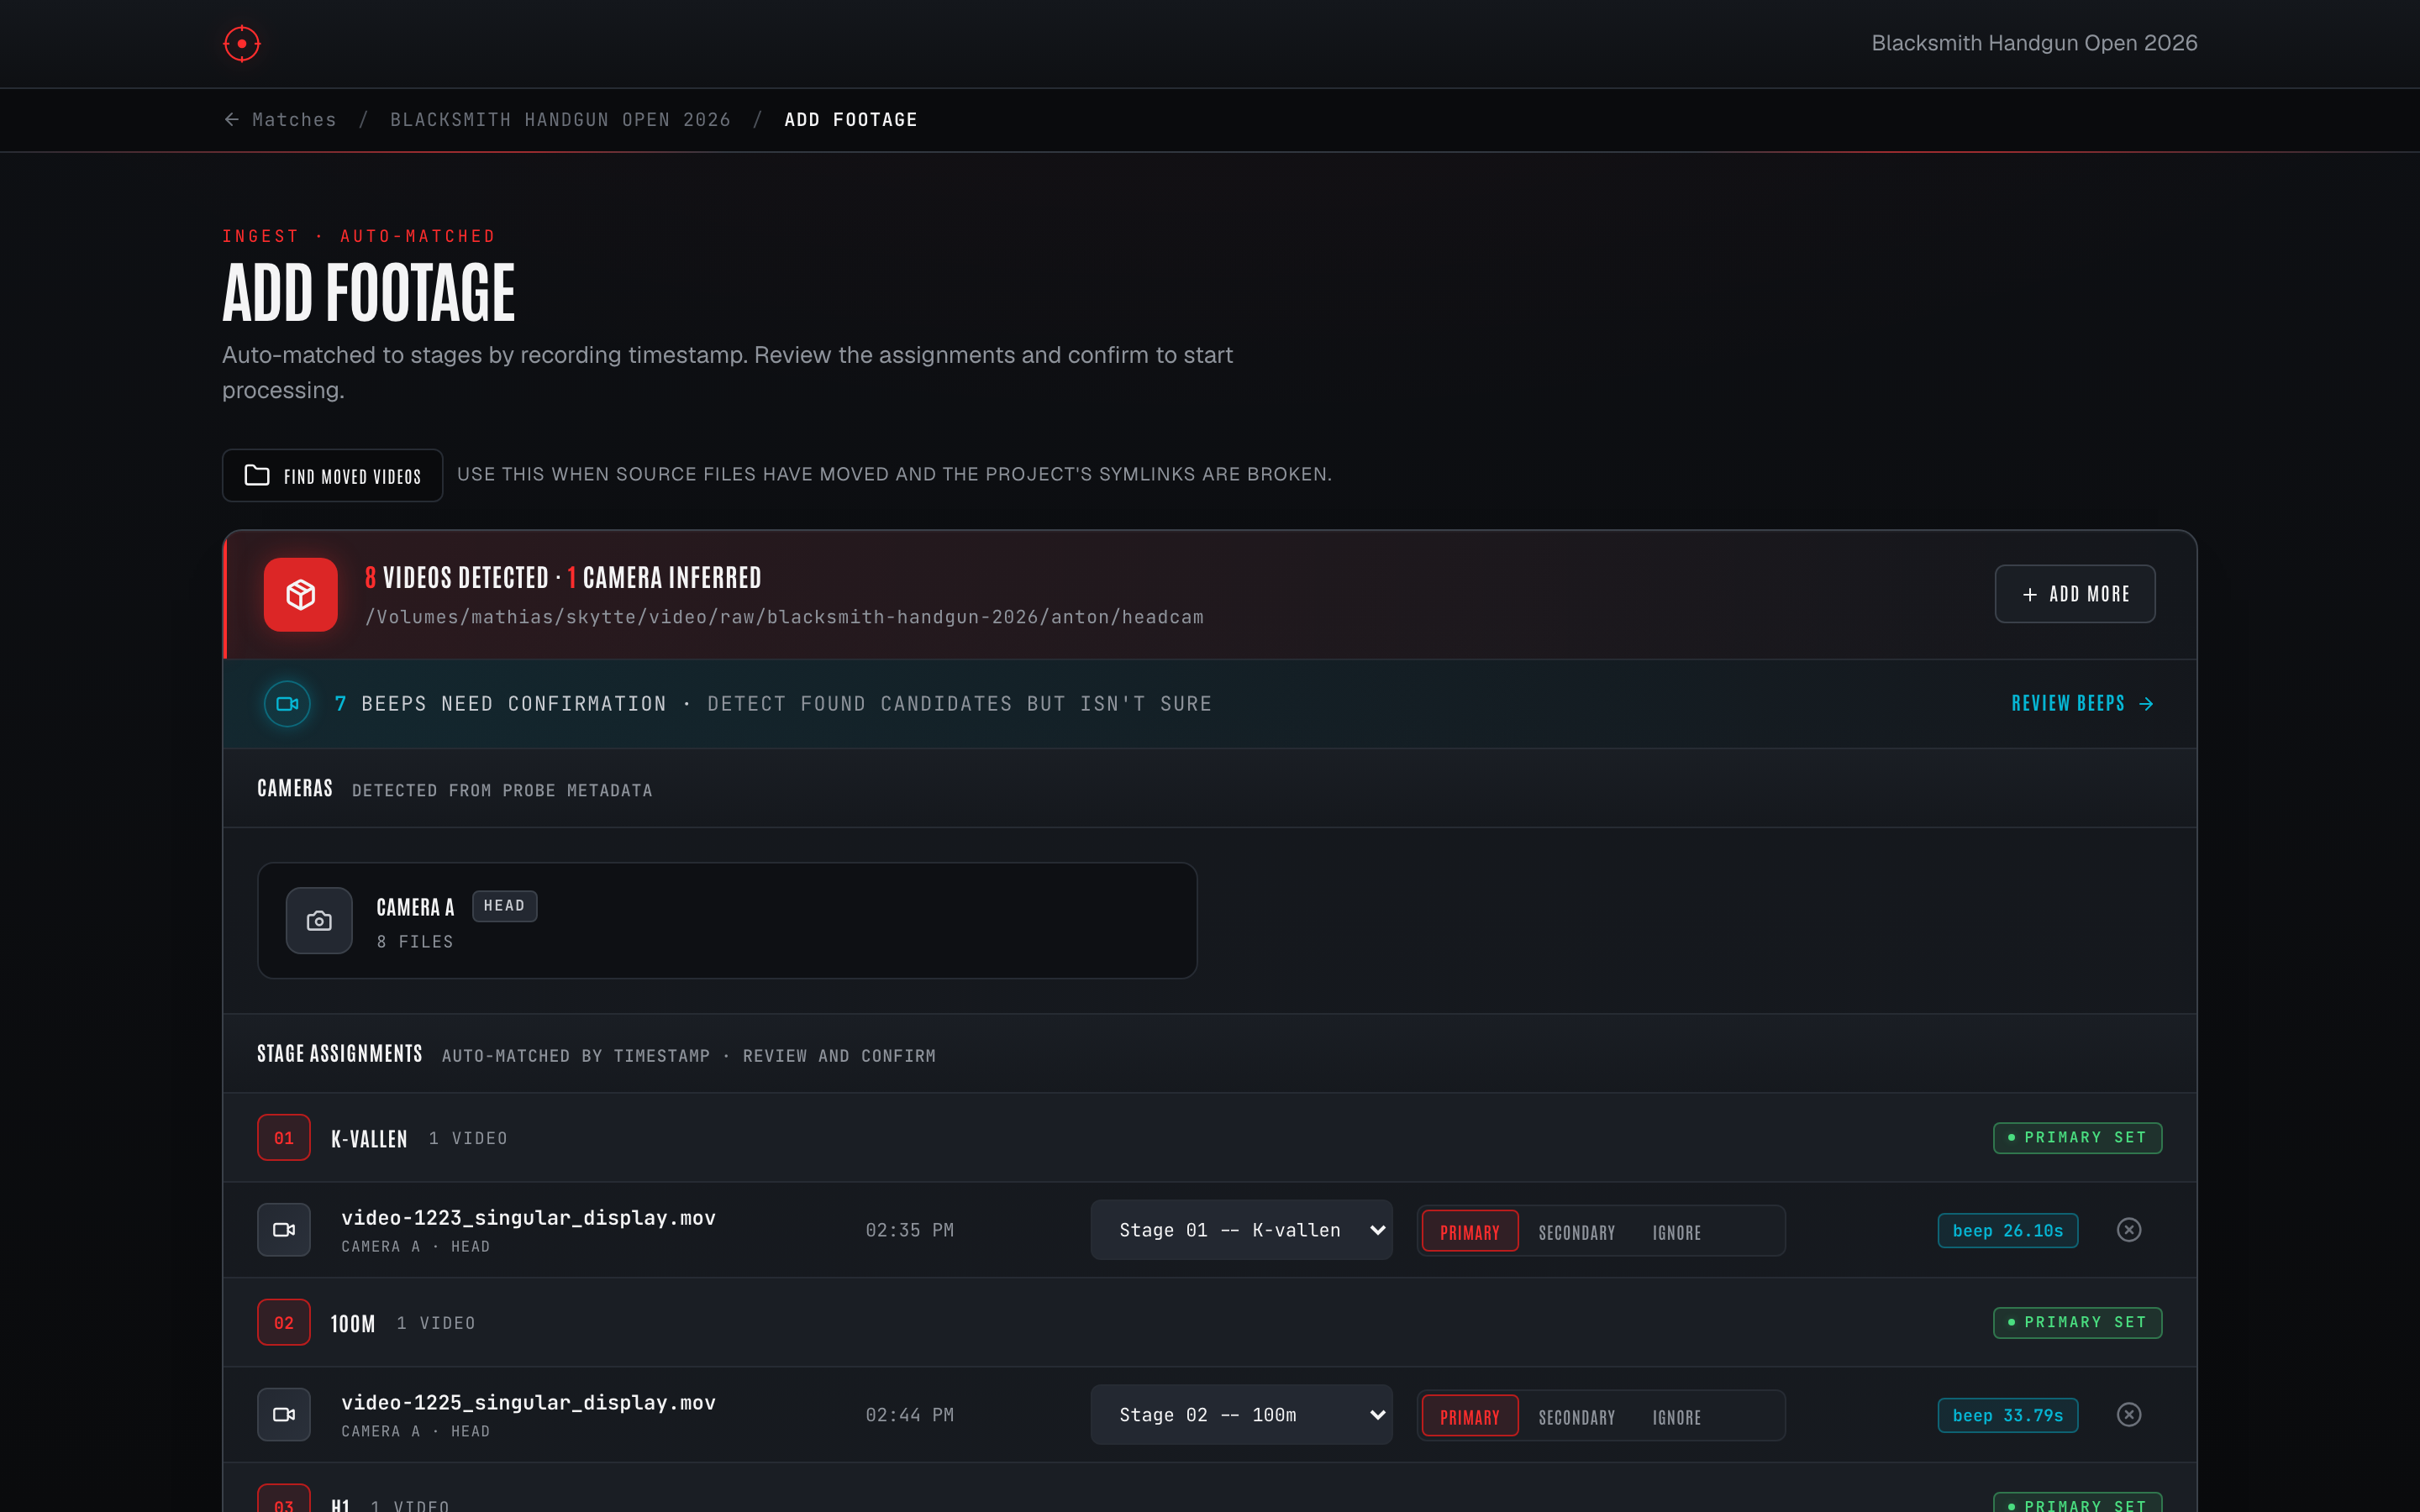
Task: Set video-1225 as Primary
Action: [1469, 1416]
